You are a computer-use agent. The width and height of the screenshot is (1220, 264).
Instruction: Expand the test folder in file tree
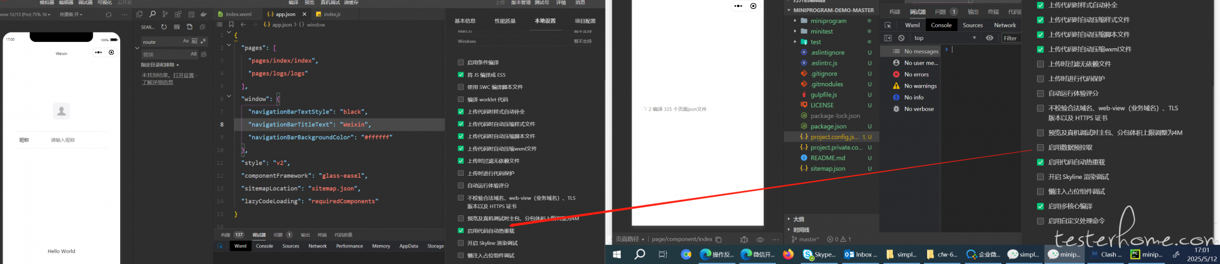pos(795,42)
